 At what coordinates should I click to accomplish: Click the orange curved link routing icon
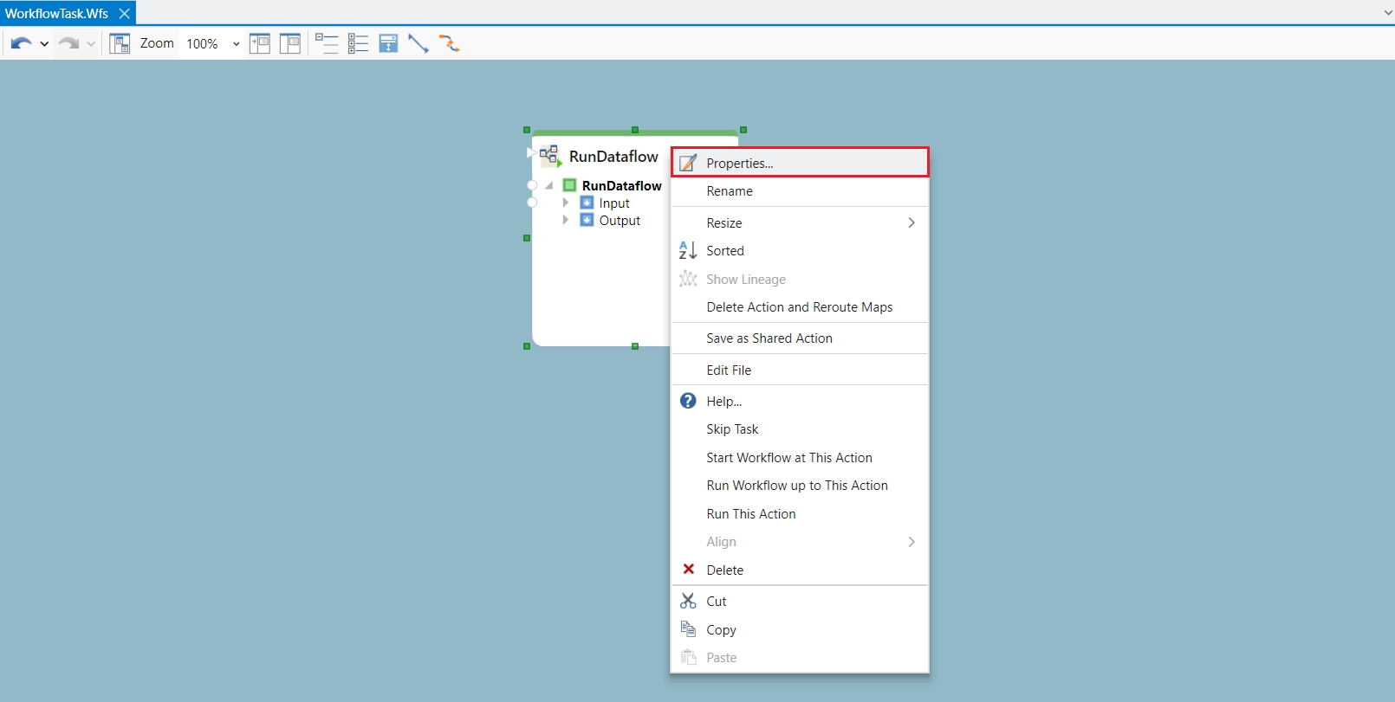(449, 43)
